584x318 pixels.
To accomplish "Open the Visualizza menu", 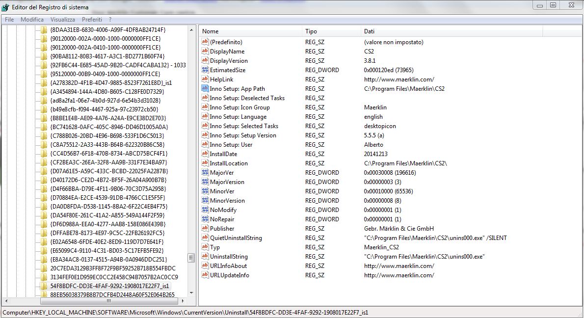I will [63, 19].
